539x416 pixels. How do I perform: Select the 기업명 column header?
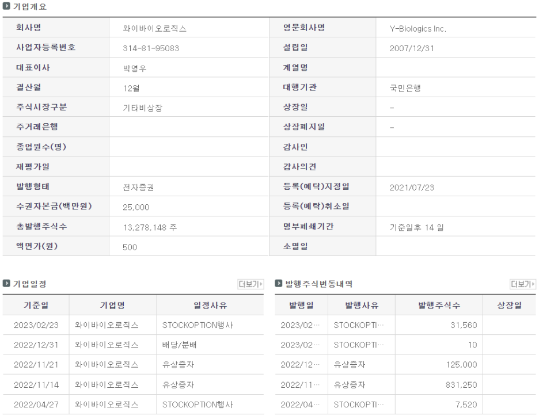[x=112, y=306]
